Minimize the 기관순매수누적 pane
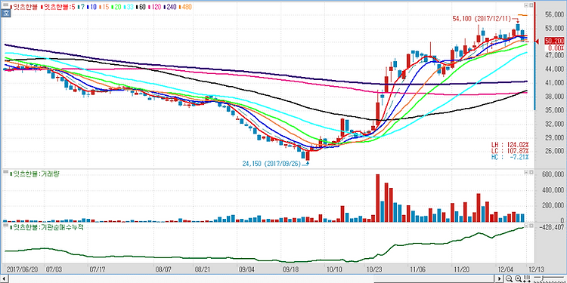Viewport: 567px width, 283px height. [526, 226]
